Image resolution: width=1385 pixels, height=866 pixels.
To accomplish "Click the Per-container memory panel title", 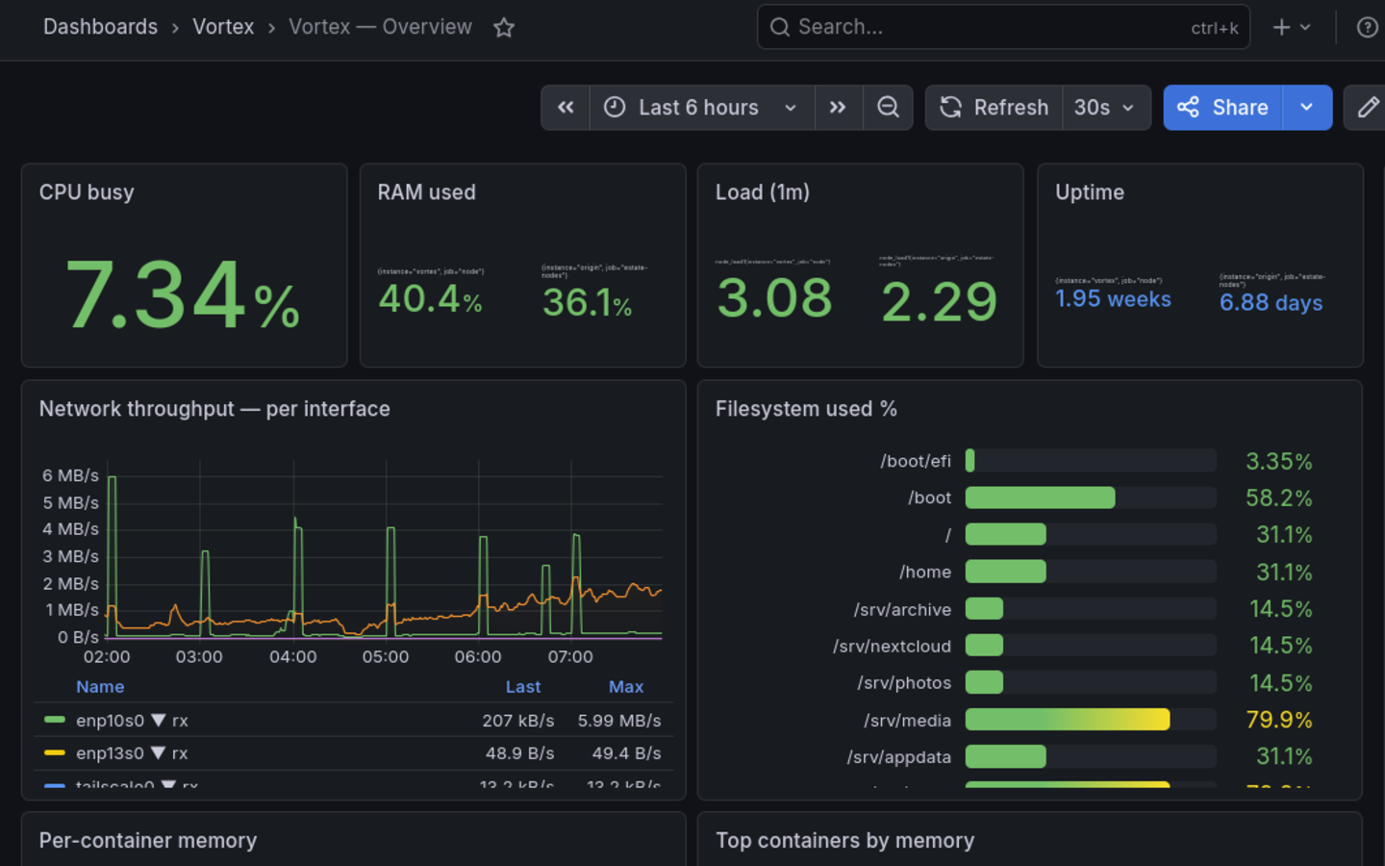I will pyautogui.click(x=148, y=841).
